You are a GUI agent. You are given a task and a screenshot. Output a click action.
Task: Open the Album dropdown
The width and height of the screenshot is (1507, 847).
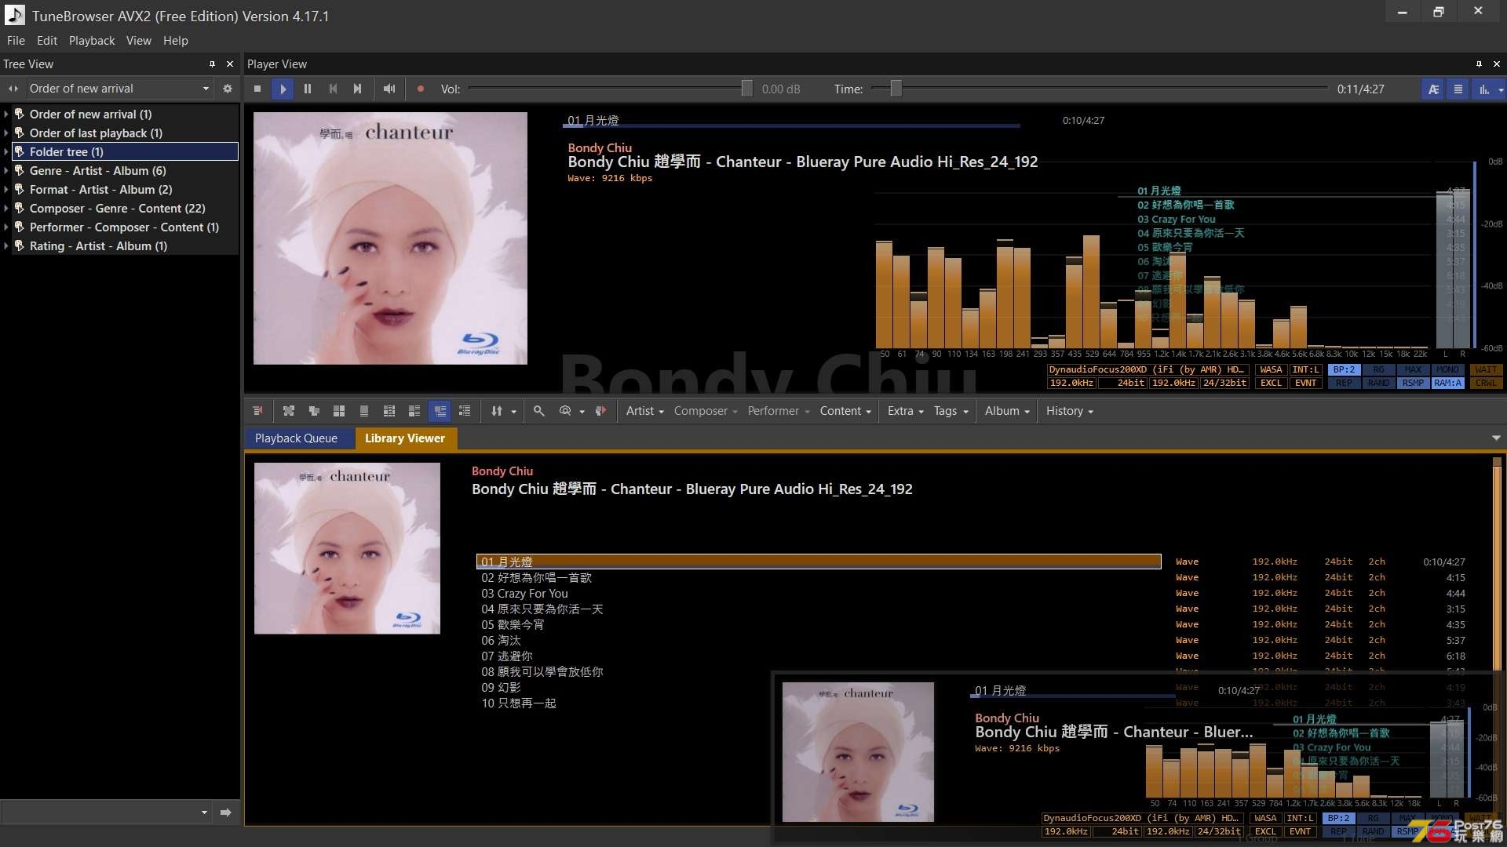click(x=1007, y=411)
